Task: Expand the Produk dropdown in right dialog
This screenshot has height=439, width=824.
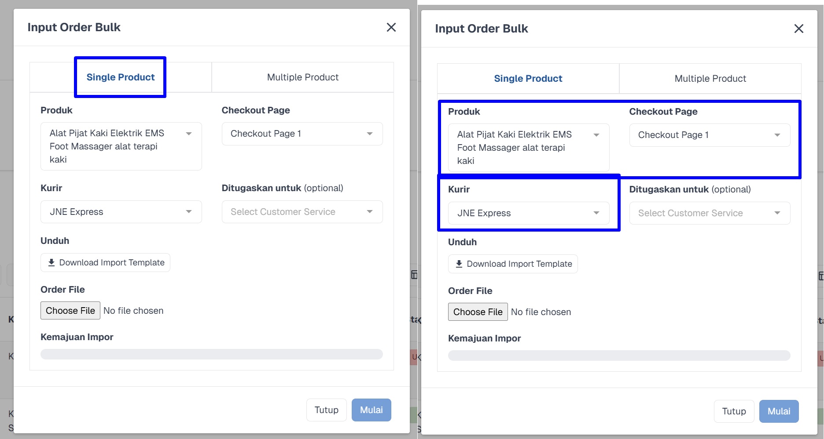Action: pyautogui.click(x=529, y=148)
